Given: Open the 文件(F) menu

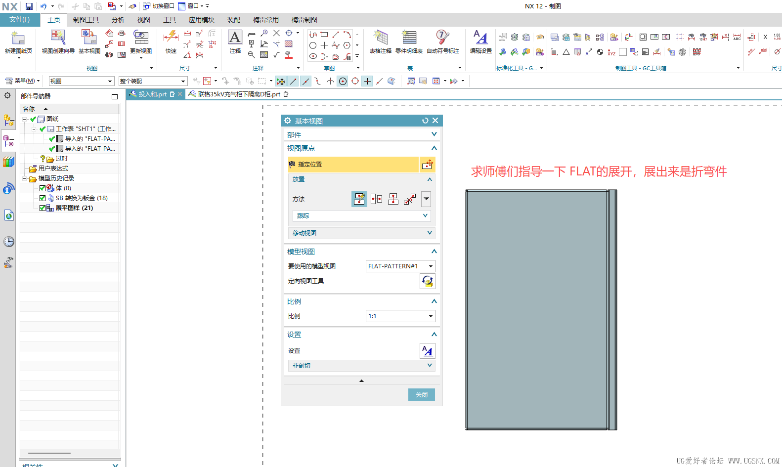Looking at the screenshot, I should click(x=20, y=20).
